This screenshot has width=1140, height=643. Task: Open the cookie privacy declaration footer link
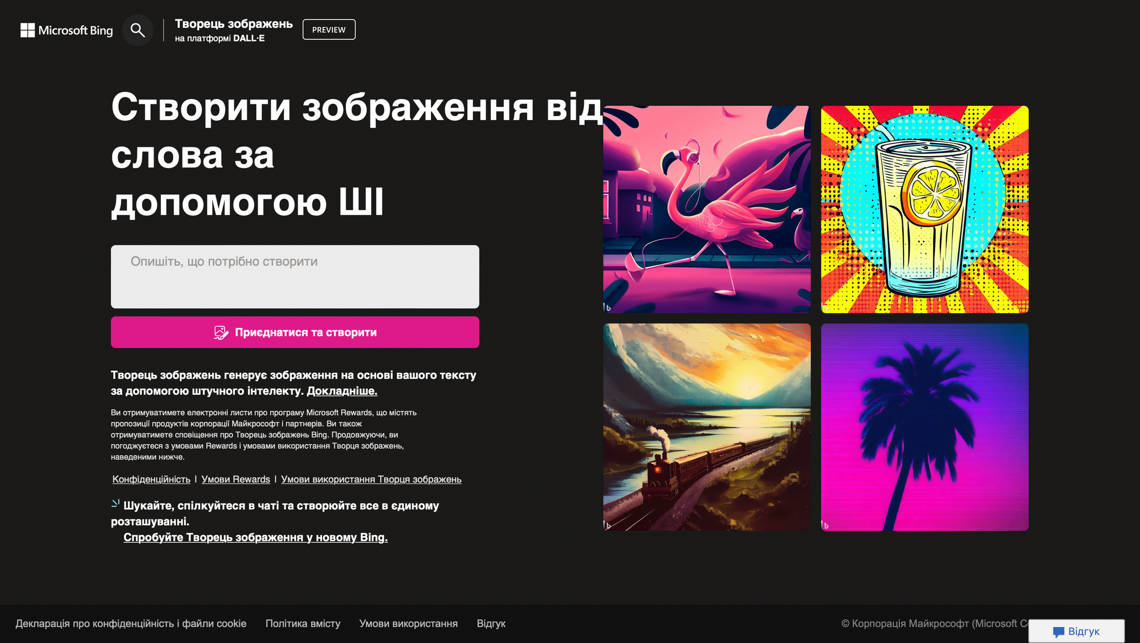131,624
